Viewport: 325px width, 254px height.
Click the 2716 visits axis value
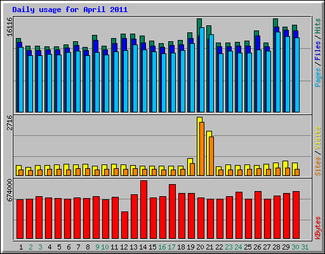click(x=10, y=123)
